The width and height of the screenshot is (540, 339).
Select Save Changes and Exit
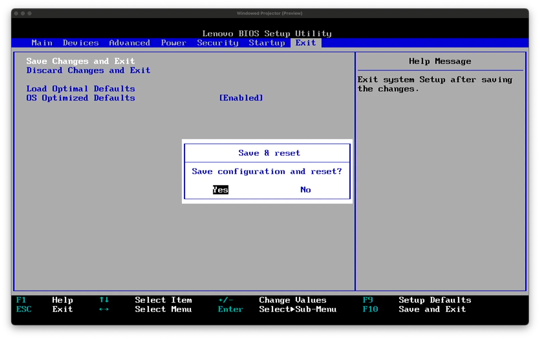[x=80, y=61]
